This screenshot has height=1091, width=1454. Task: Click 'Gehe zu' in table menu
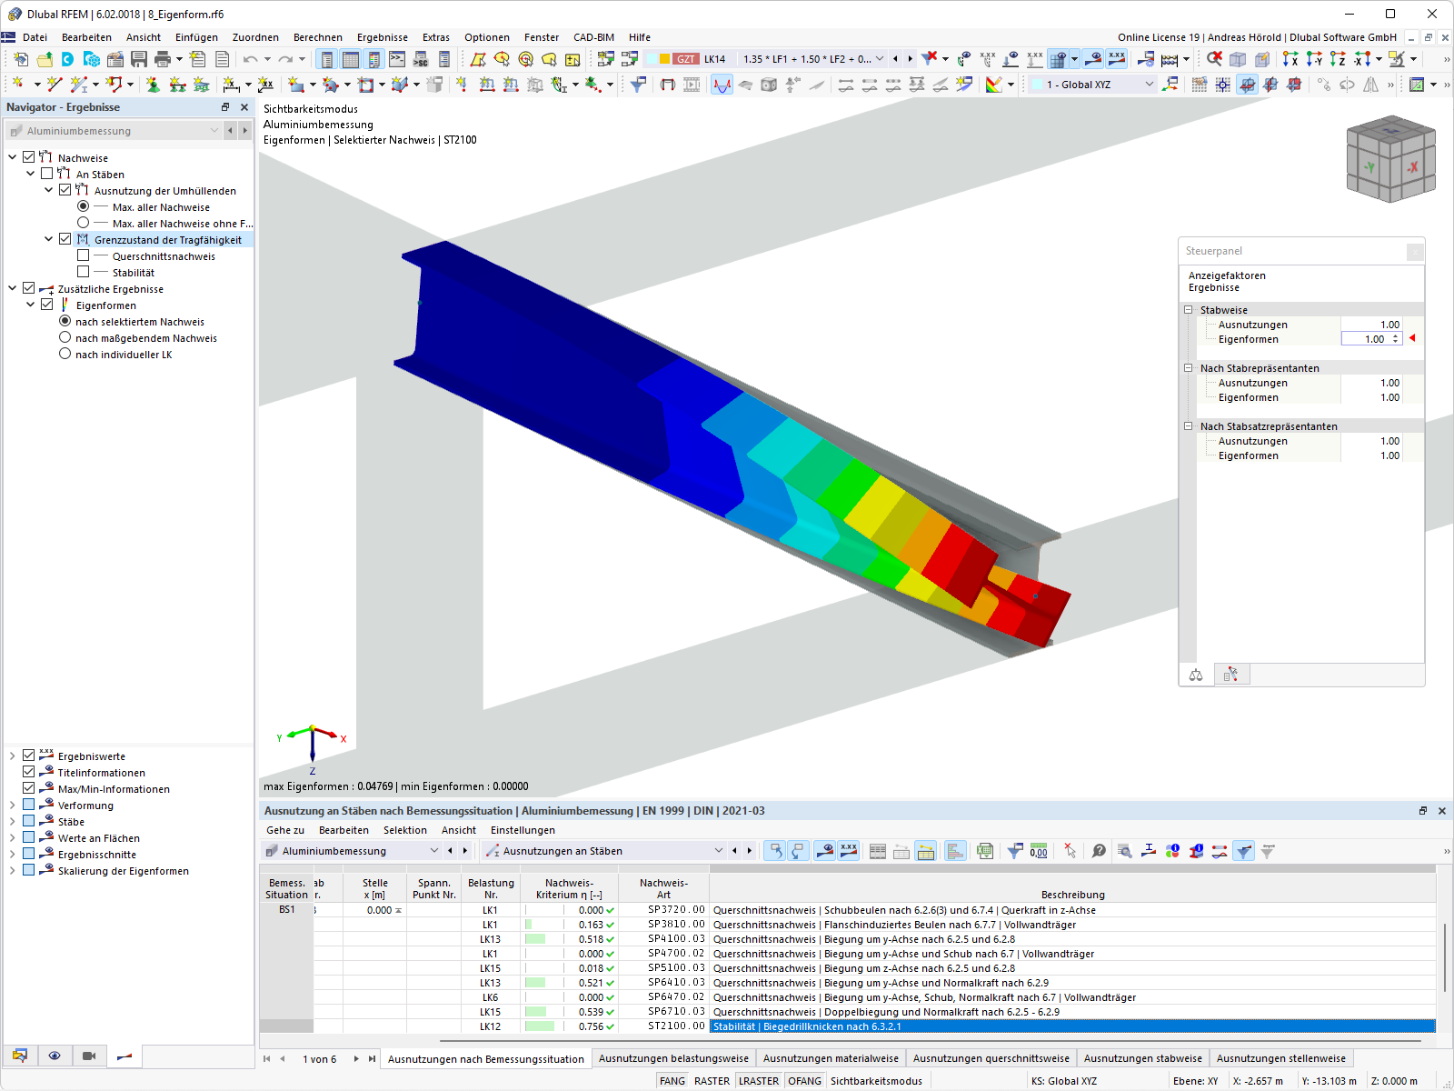285,830
